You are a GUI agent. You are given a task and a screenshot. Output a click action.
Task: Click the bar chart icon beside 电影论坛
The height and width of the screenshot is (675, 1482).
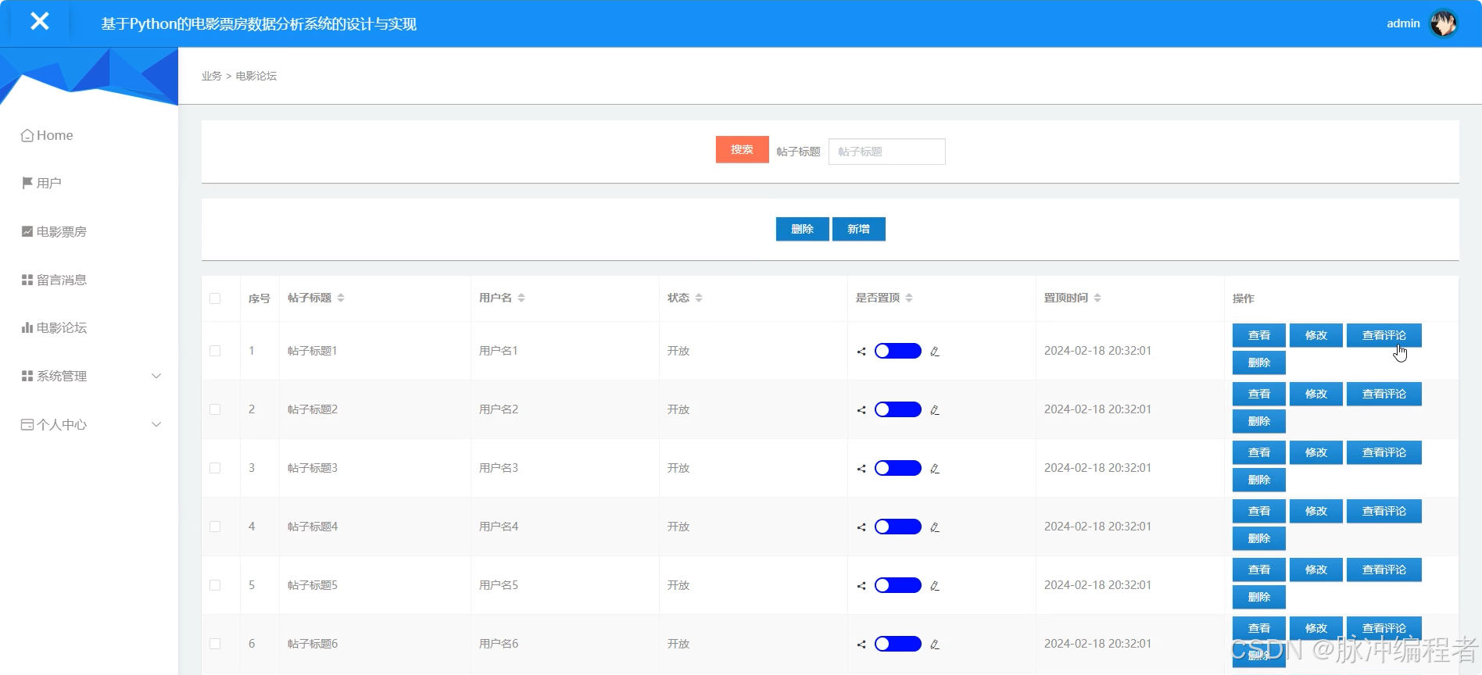tap(27, 327)
